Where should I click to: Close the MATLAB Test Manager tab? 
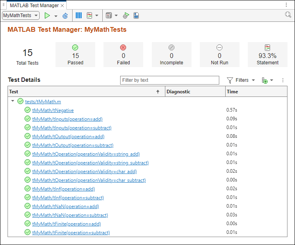[x=62, y=6]
